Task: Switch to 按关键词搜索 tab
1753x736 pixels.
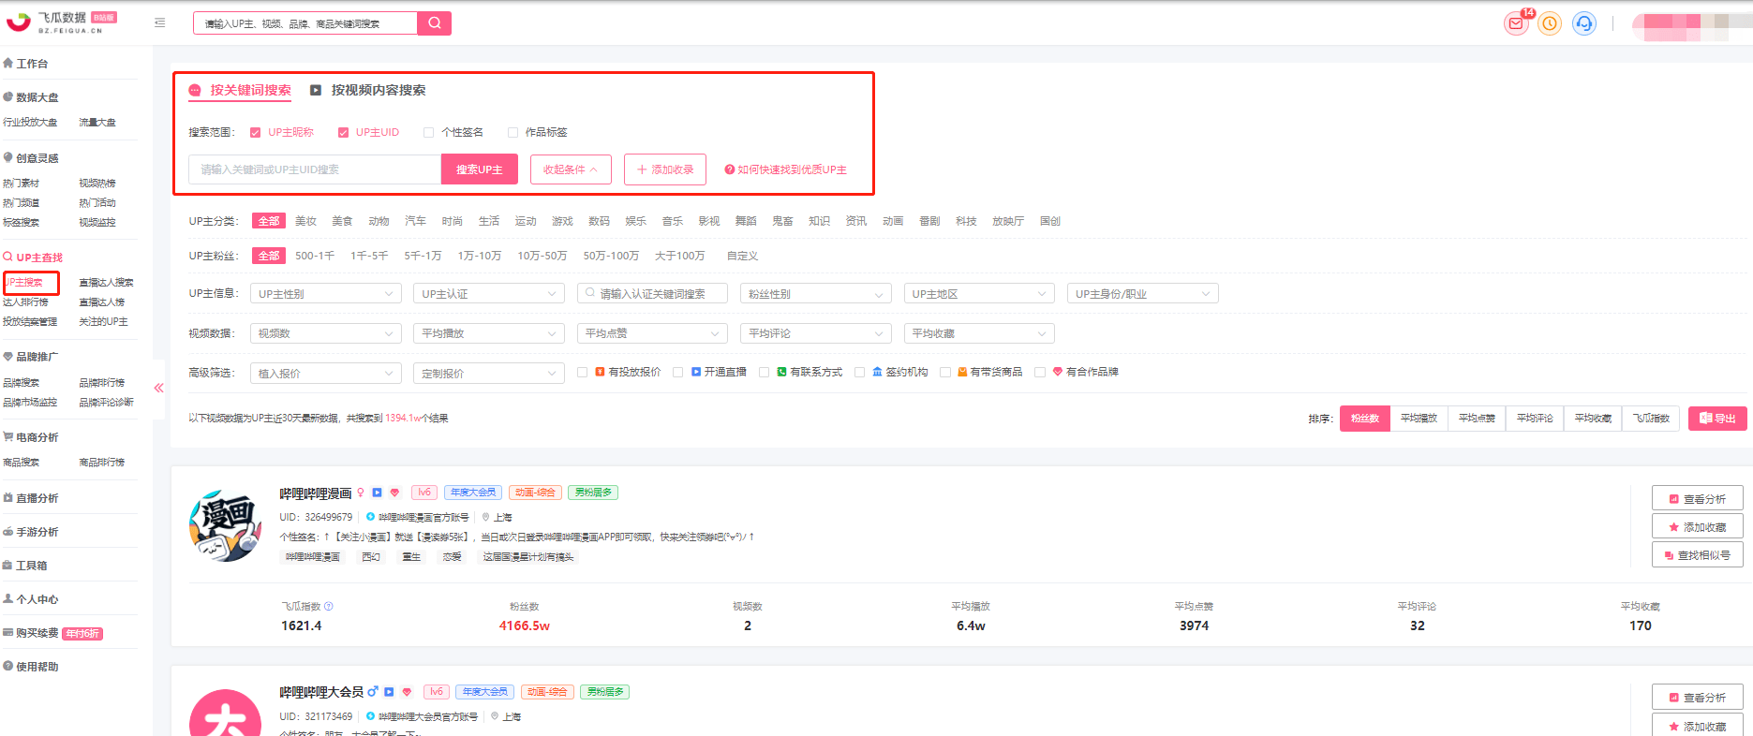Action: pyautogui.click(x=241, y=90)
